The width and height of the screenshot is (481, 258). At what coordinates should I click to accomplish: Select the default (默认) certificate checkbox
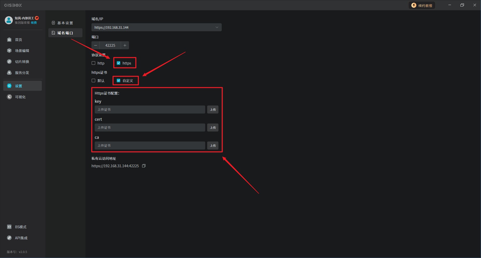93,80
